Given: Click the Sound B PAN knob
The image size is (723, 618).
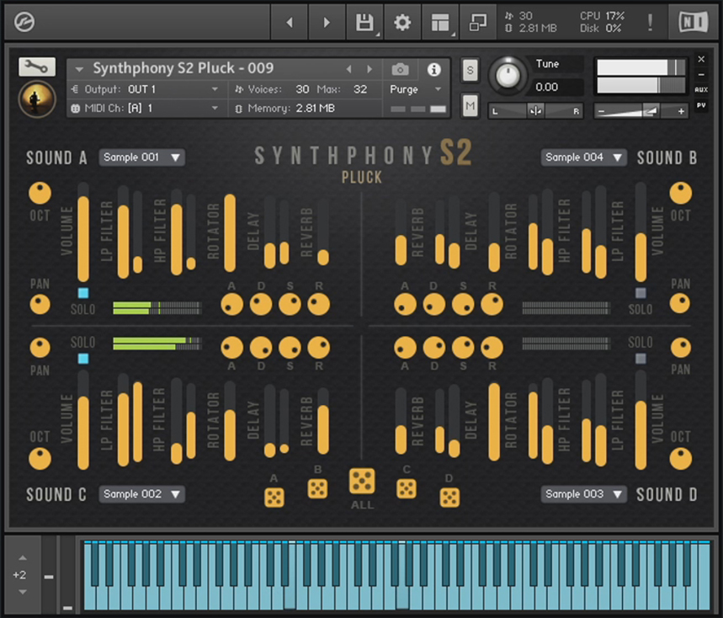Looking at the screenshot, I should [x=680, y=304].
